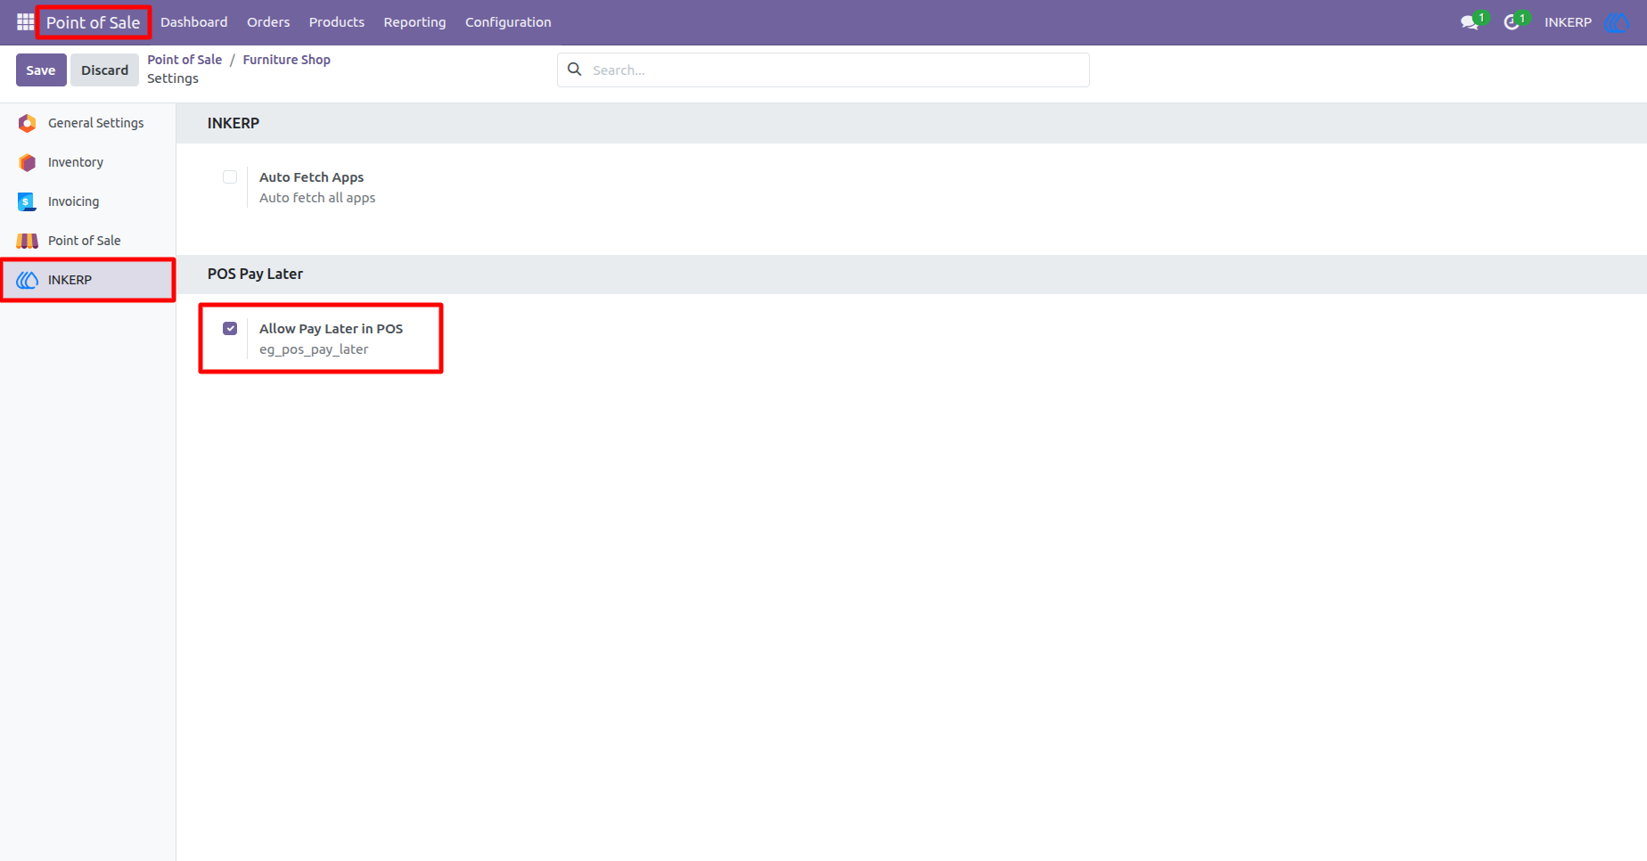Open the Furniture Shop breadcrumb link
The height and width of the screenshot is (861, 1647).
click(286, 60)
